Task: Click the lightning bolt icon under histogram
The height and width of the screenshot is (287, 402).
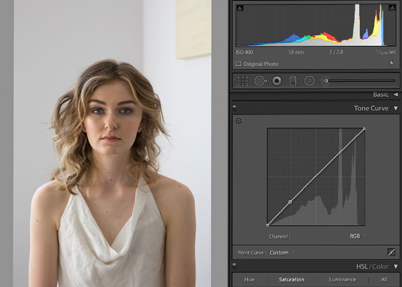Action: pos(391,64)
